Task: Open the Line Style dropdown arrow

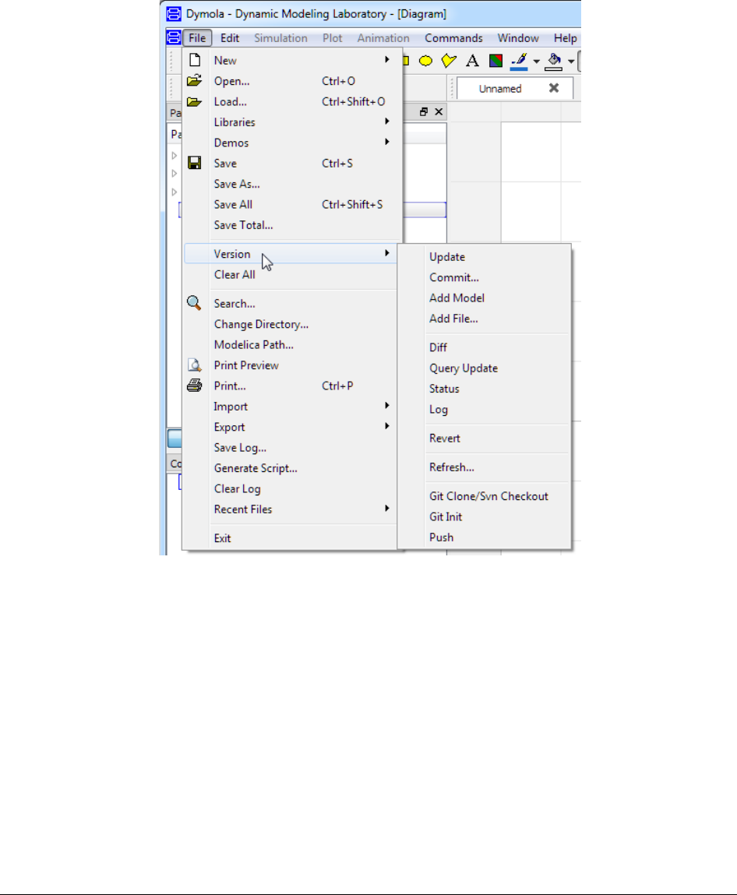Action: pyautogui.click(x=537, y=61)
